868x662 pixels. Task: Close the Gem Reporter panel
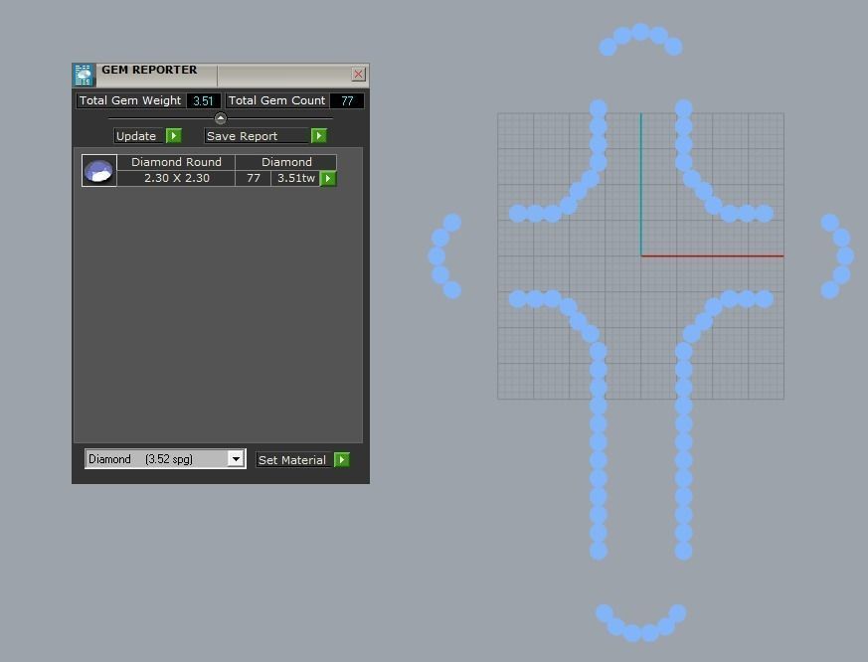[358, 74]
